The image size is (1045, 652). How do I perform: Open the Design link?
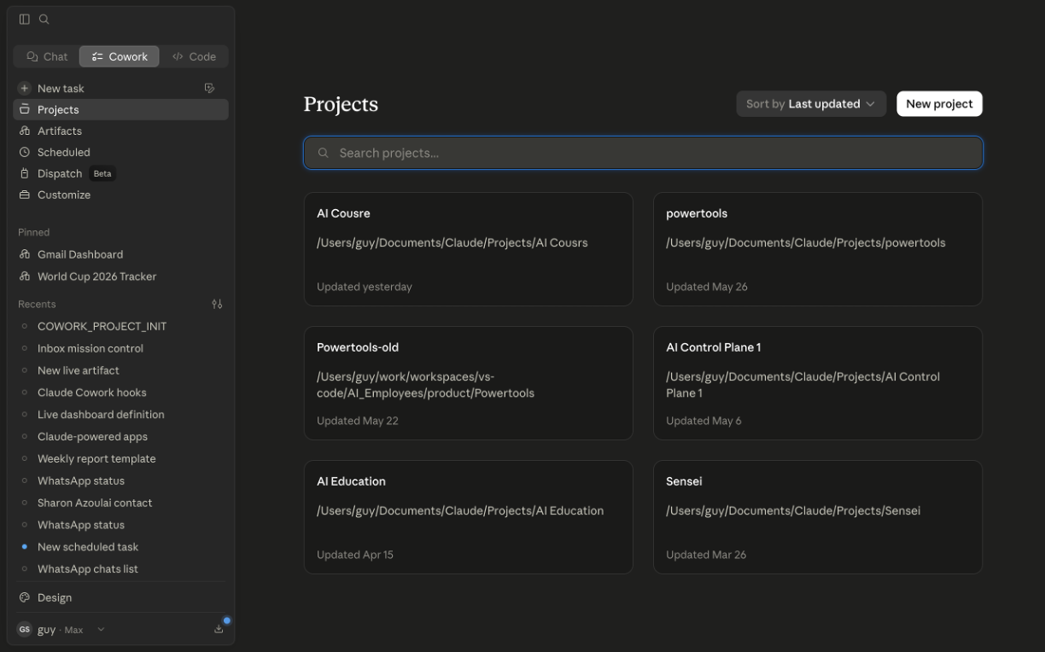pyautogui.click(x=120, y=597)
